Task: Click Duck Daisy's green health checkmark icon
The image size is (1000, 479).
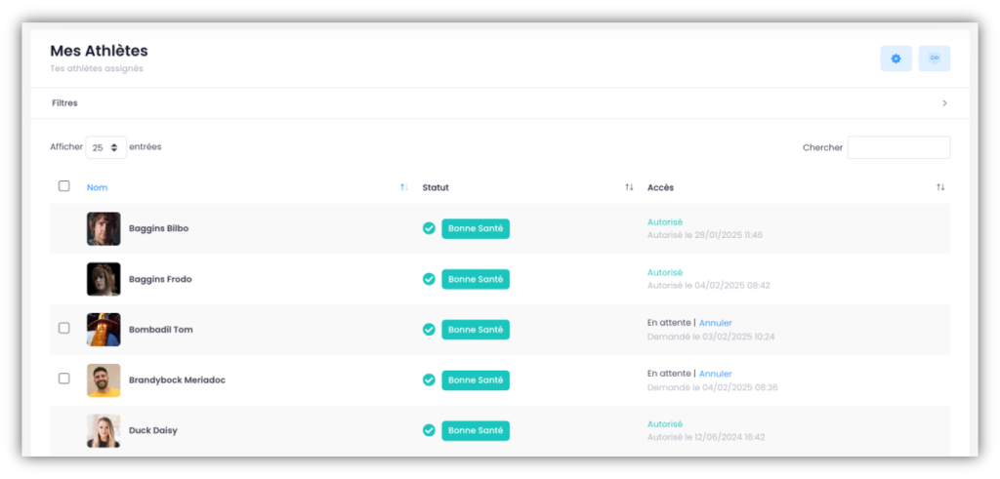Action: (x=429, y=430)
